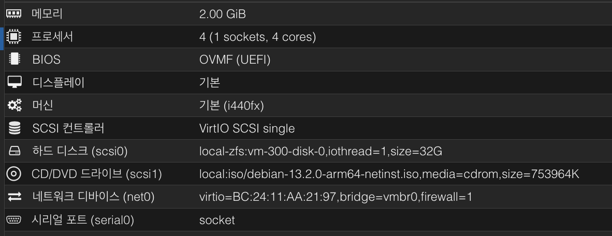Image resolution: width=612 pixels, height=236 pixels.
Task: Click the CD/DVD drive disc icon
Action: point(14,174)
